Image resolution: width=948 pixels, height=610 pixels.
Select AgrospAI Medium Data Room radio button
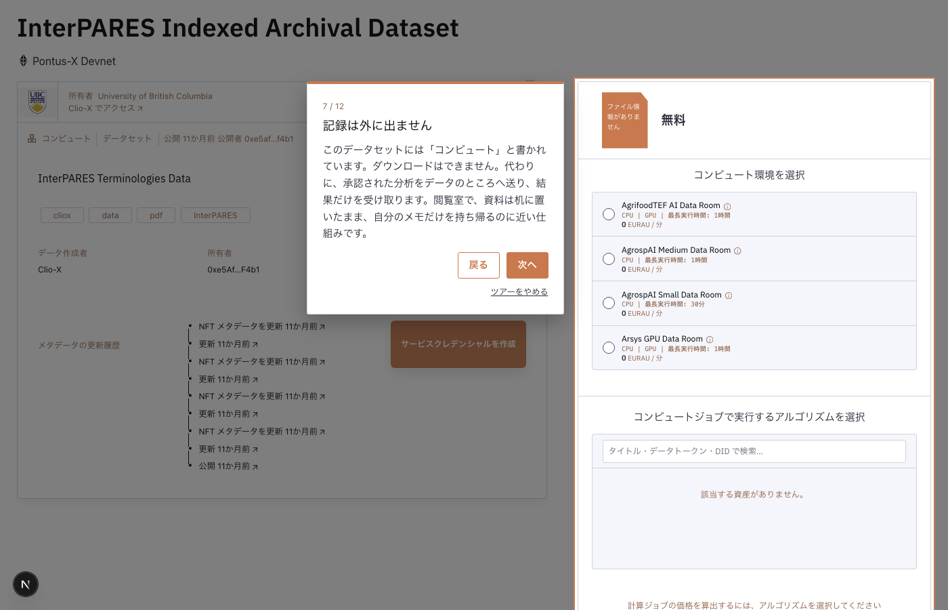pos(609,259)
